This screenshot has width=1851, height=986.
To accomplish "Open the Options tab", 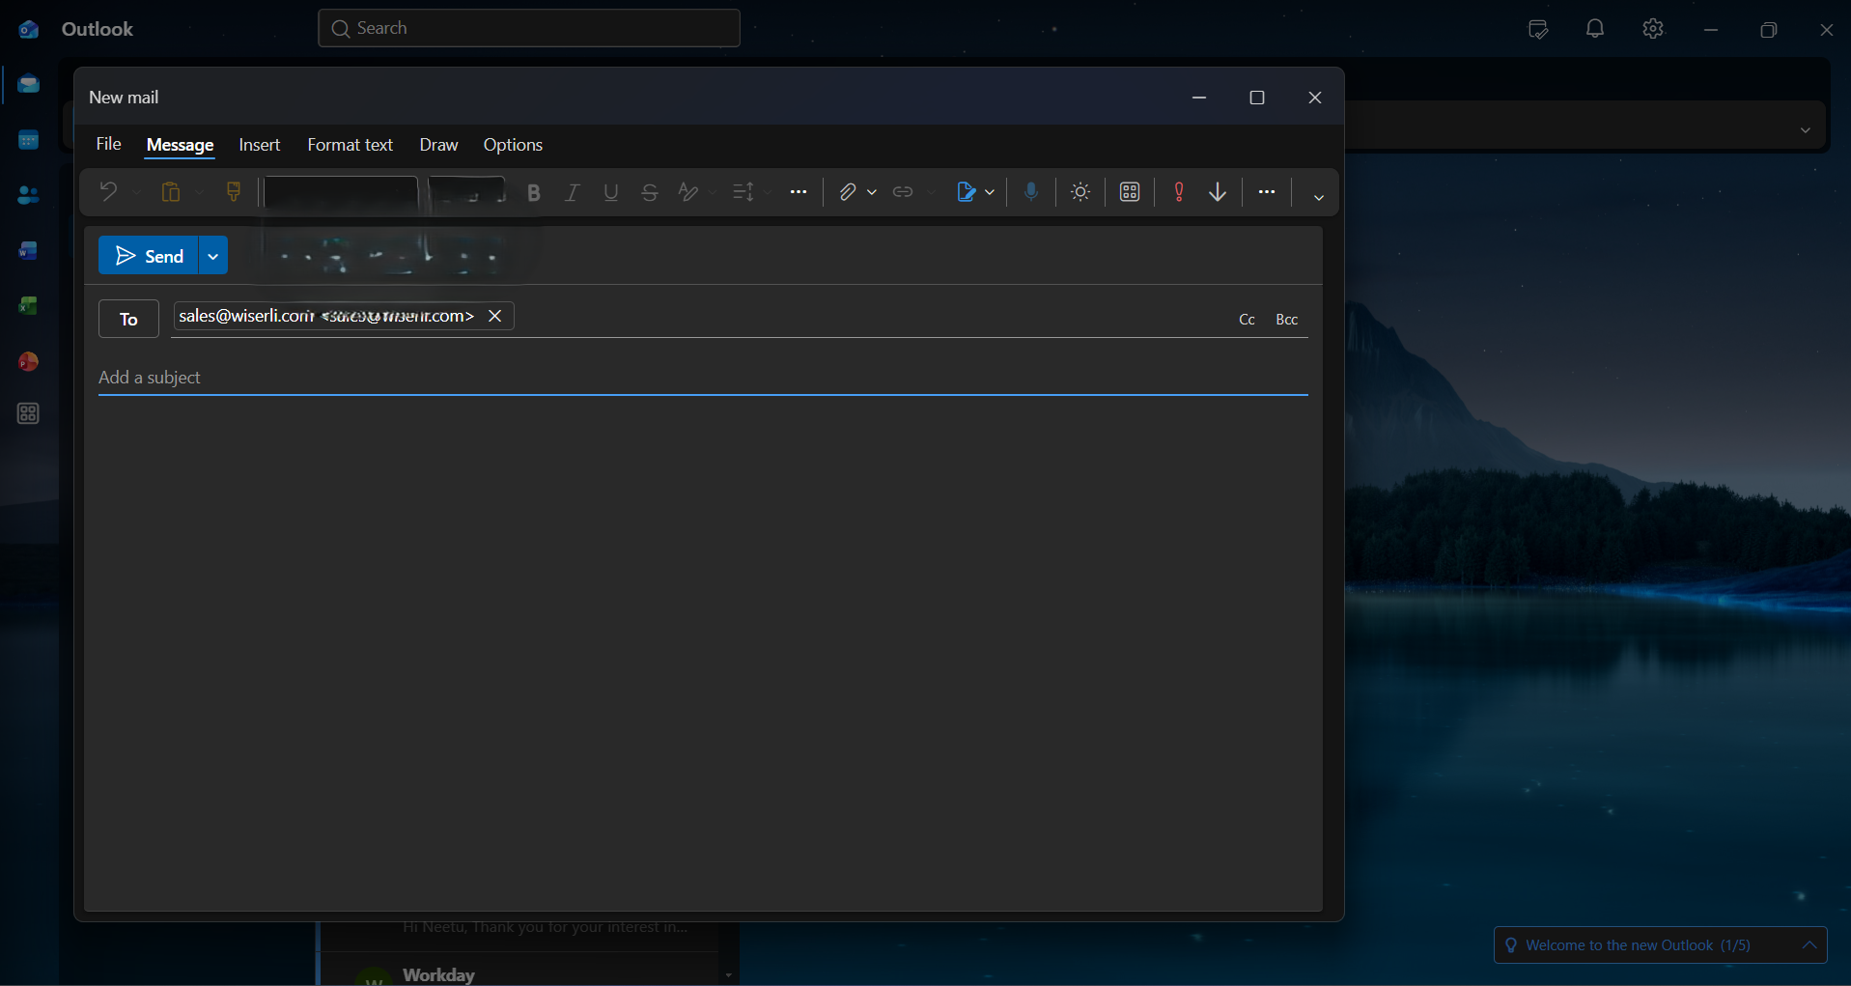I will click(x=513, y=145).
